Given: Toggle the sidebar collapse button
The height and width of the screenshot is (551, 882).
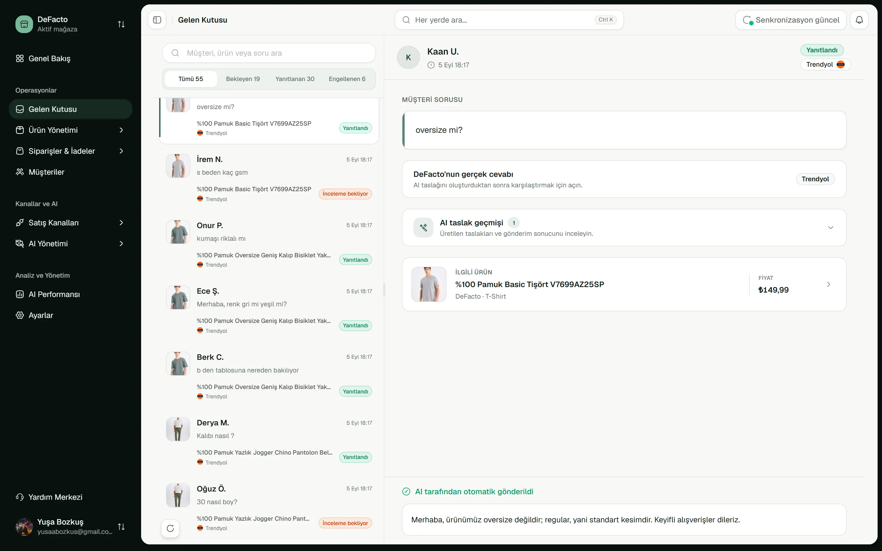Looking at the screenshot, I should tap(157, 20).
